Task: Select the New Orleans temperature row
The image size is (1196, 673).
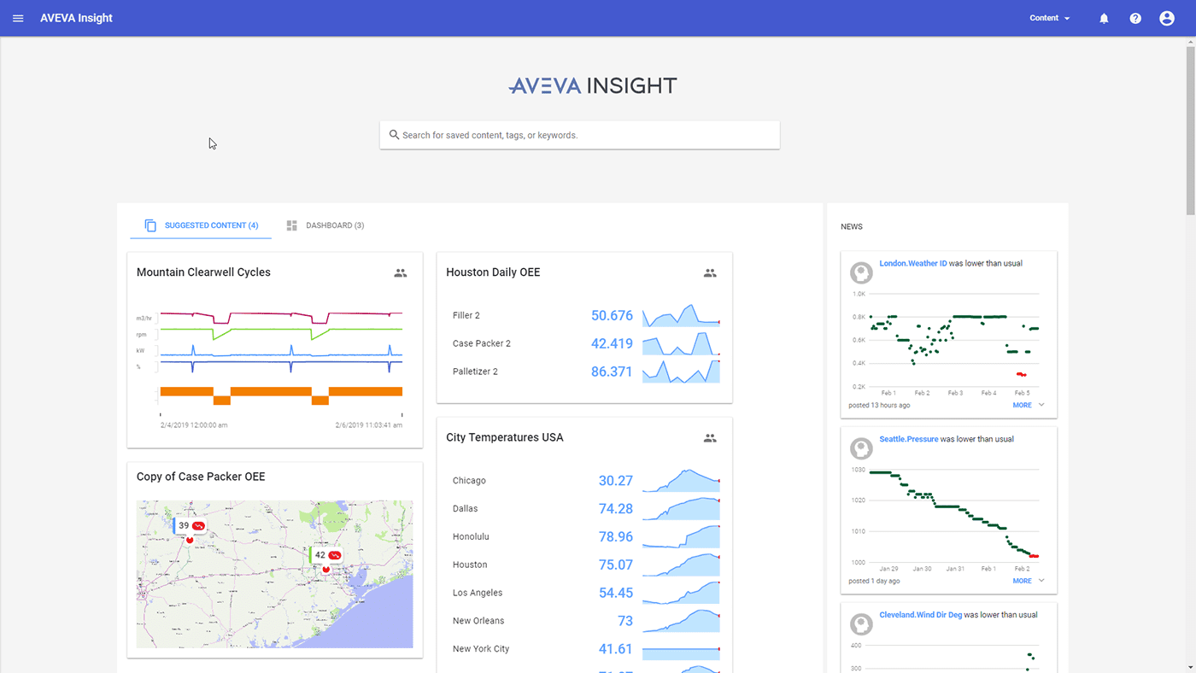Action: pos(585,621)
